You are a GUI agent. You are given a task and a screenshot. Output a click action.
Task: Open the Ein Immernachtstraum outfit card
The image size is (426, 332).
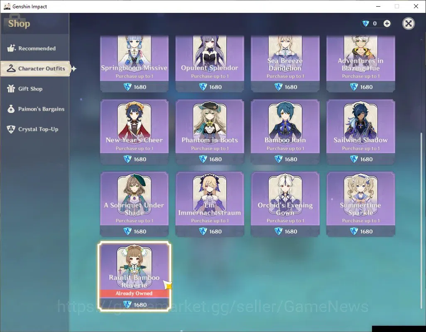pyautogui.click(x=210, y=204)
